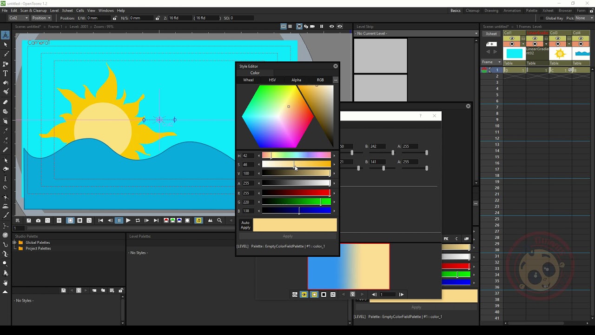Screen dimensions: 595x335
Task: Select the Wheel tab in Style Editor
Action: click(x=248, y=80)
